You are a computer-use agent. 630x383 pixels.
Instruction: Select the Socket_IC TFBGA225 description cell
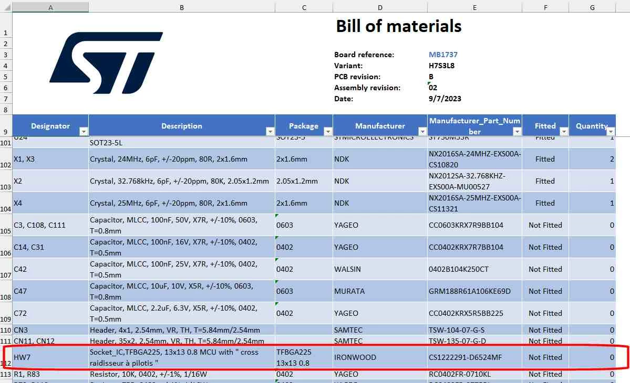(182, 357)
